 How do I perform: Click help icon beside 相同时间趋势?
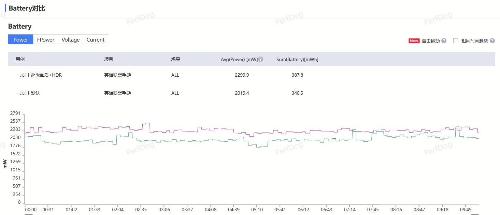tap(492, 41)
